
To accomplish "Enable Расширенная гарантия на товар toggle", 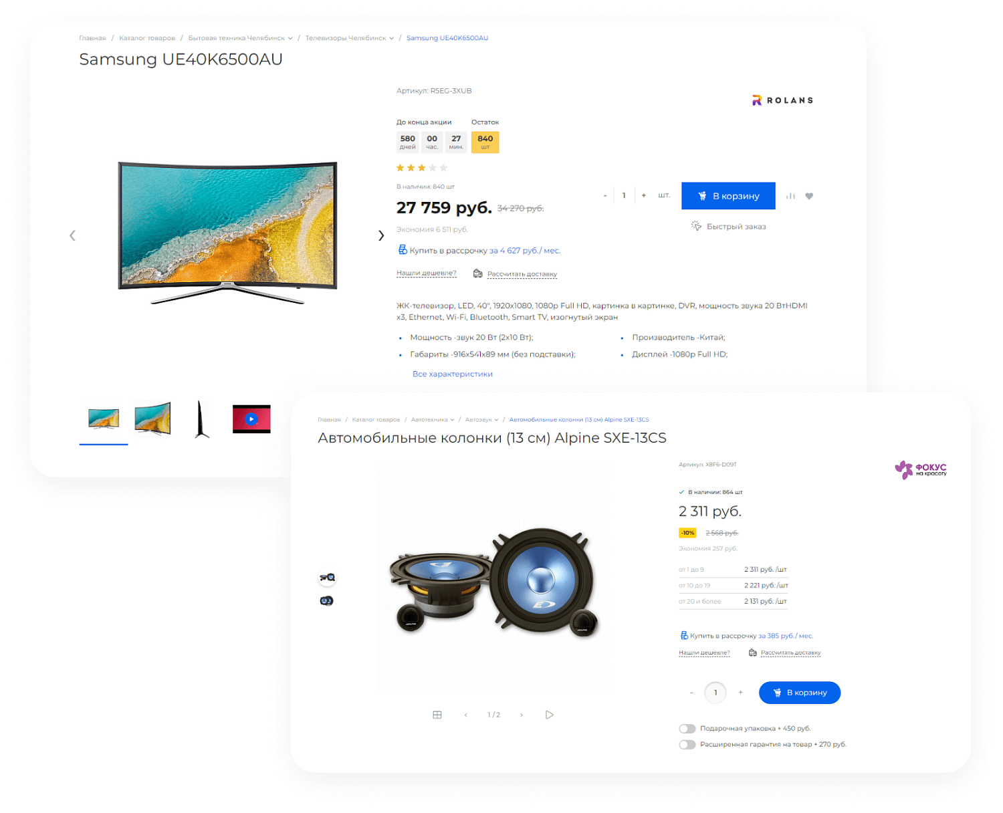I will (x=687, y=745).
